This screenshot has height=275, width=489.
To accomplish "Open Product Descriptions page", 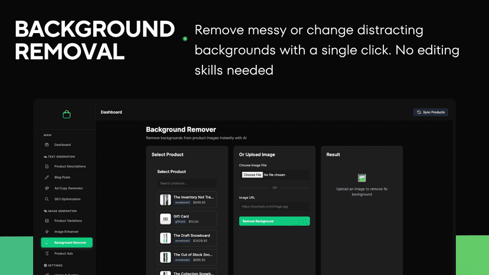I will pyautogui.click(x=70, y=166).
